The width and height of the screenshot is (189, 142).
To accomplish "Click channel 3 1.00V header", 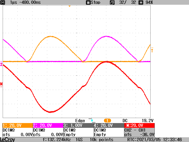I will point(79,125).
